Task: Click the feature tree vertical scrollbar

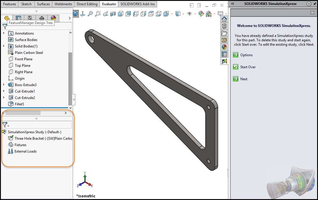Action: tap(70, 78)
